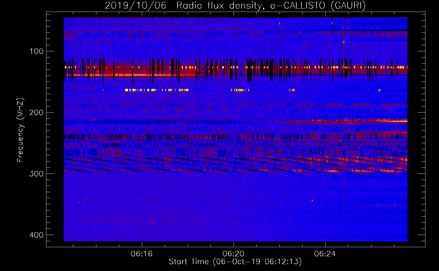Click the 'Start Time (06-Oct-19 06:12:13)' label
The width and height of the screenshot is (439, 271).
(235, 262)
